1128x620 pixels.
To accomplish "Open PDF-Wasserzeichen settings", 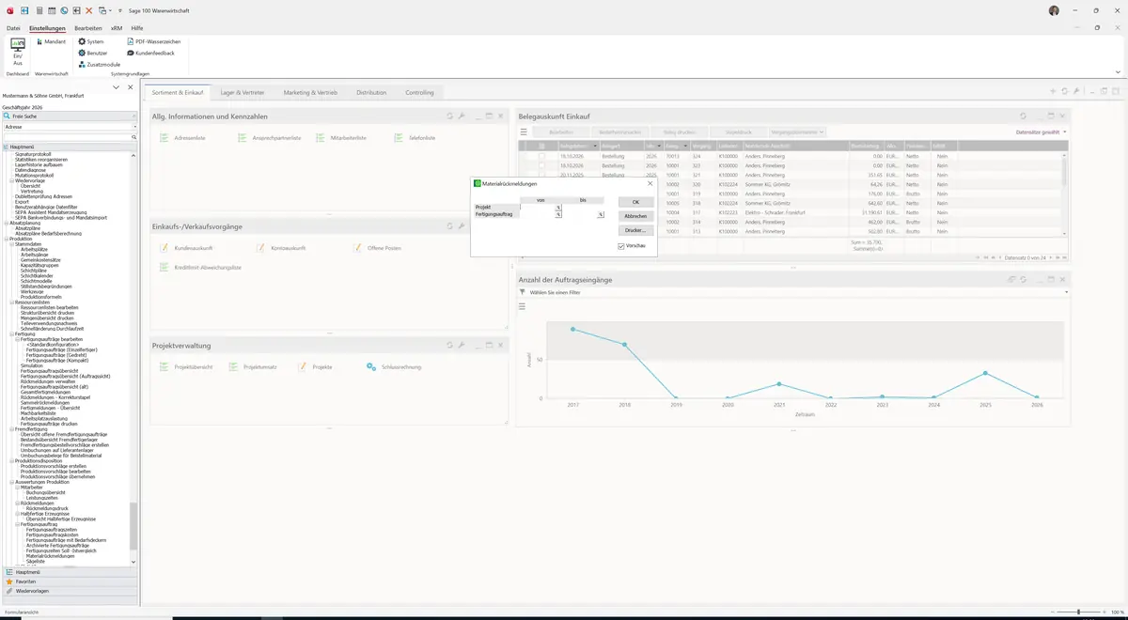I will [154, 41].
